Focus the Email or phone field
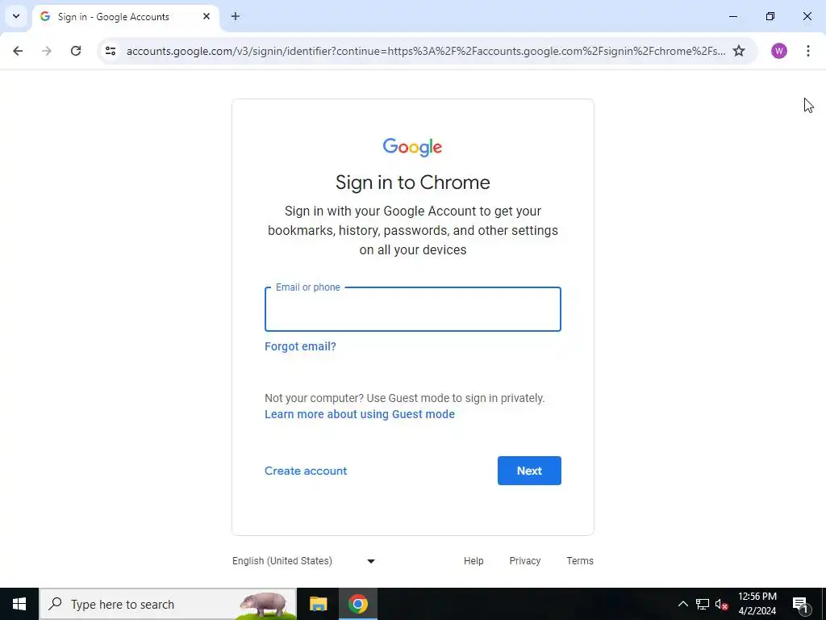 (412, 309)
